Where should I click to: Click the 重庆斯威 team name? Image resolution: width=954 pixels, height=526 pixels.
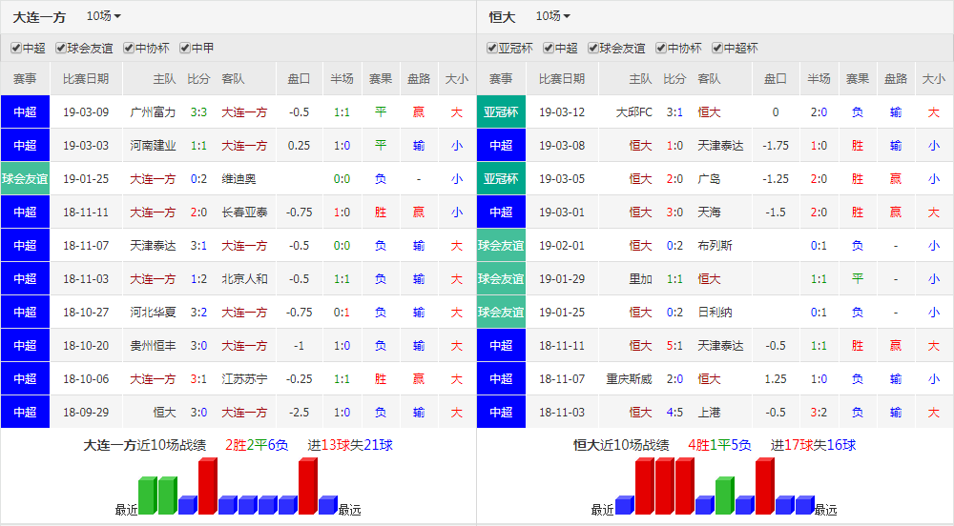629,379
